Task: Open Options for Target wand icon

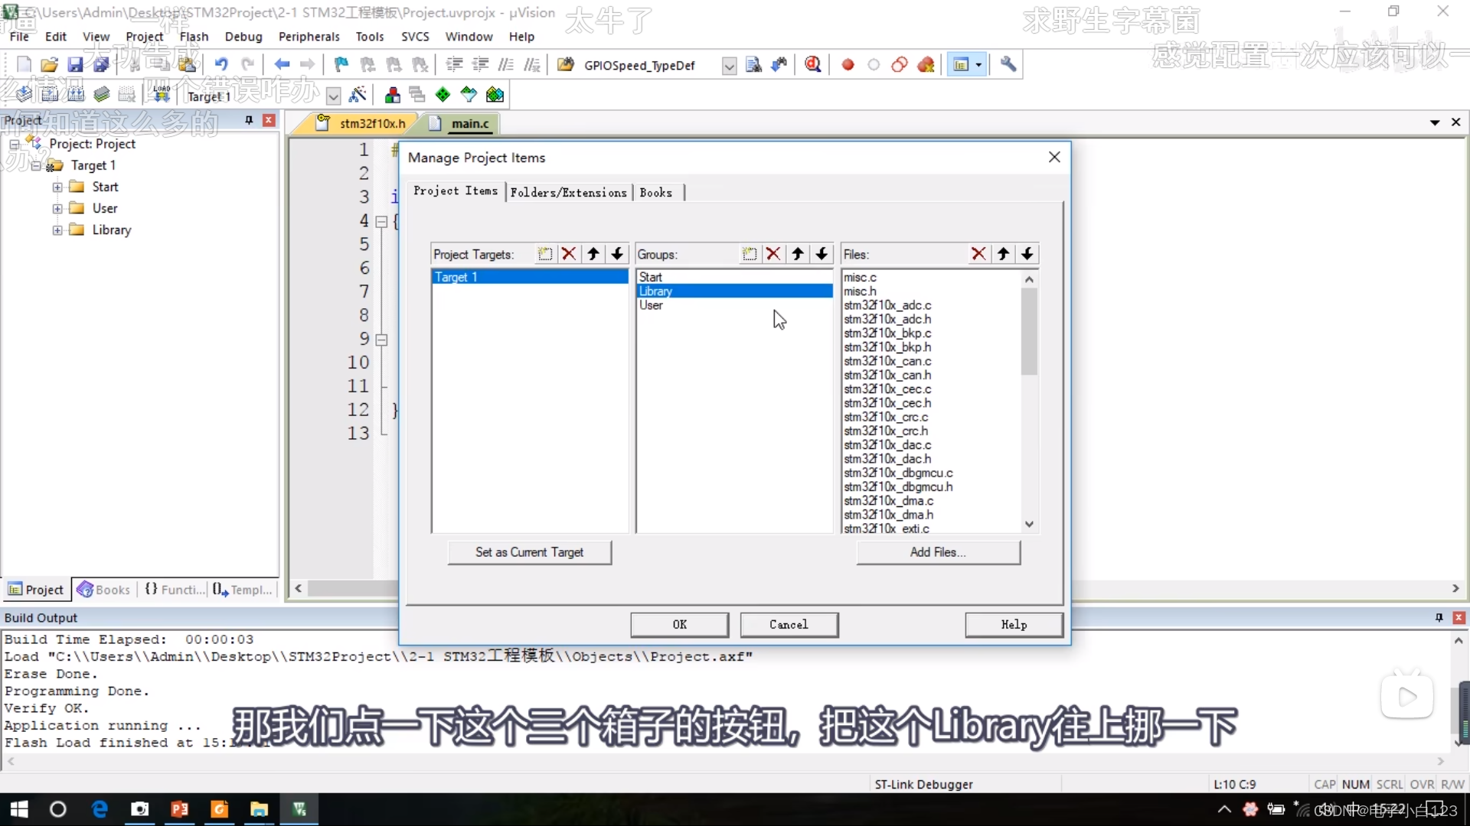Action: point(358,93)
